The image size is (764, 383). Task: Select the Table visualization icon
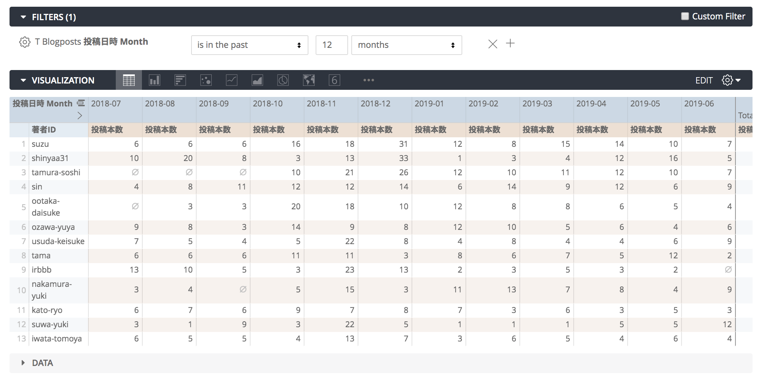pyautogui.click(x=128, y=80)
